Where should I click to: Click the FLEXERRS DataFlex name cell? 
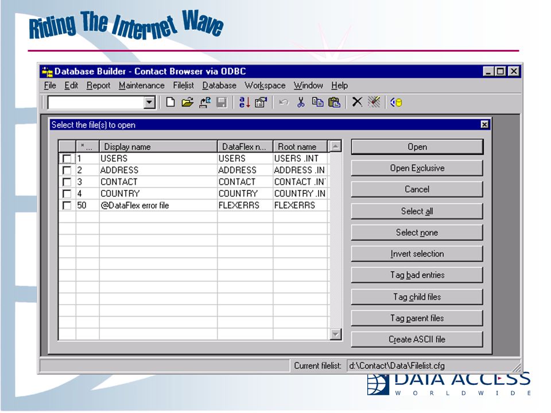(x=245, y=205)
